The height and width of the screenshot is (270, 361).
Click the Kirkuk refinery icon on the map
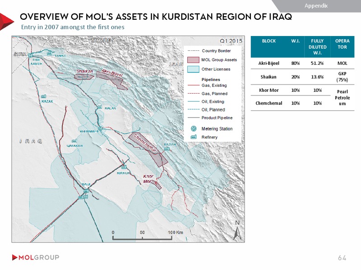tap(124, 167)
